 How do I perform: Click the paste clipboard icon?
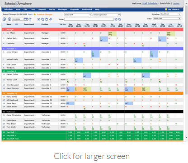(x=47, y=19)
